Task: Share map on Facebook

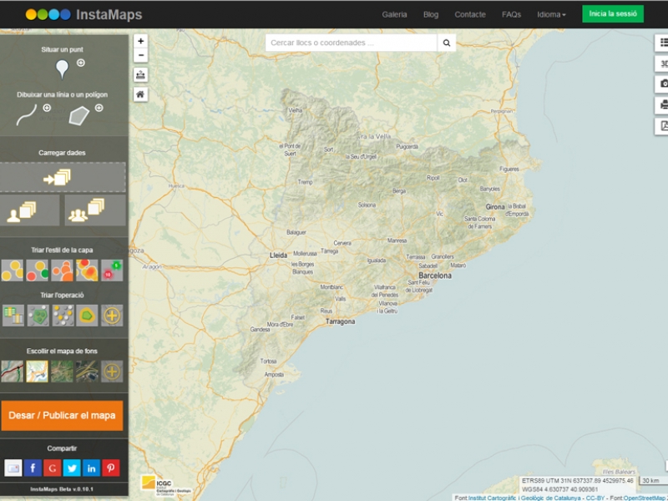Action: [33, 468]
